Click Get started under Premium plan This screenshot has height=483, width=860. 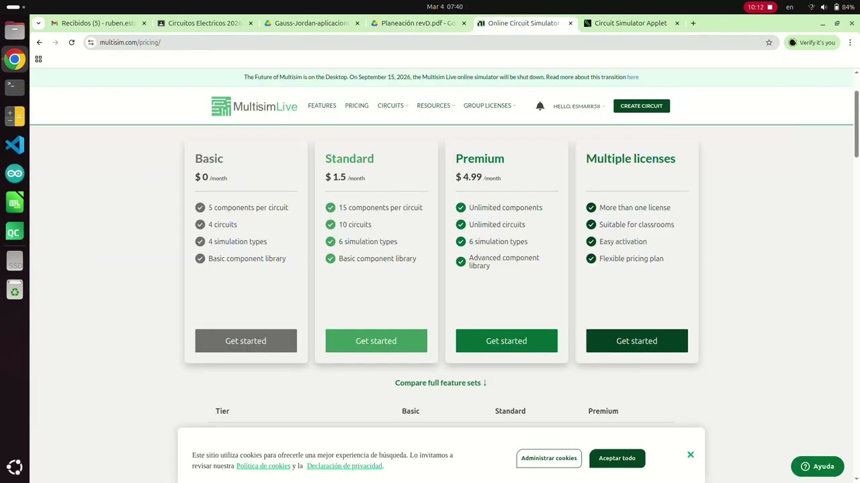[507, 341]
